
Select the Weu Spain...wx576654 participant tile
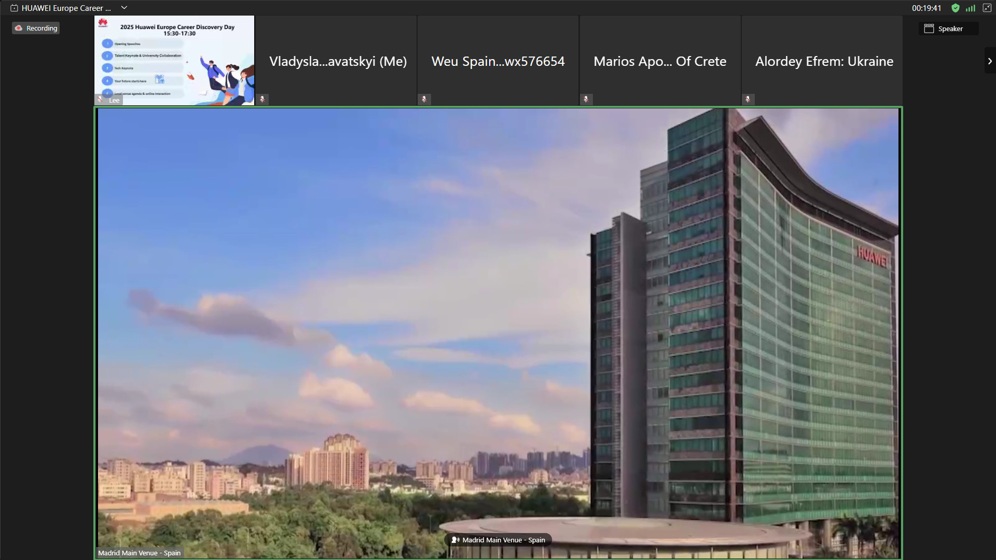coord(498,60)
